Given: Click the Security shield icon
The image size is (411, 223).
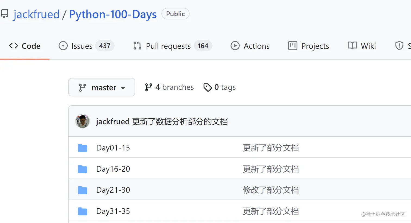Looking at the screenshot, I should [x=399, y=46].
